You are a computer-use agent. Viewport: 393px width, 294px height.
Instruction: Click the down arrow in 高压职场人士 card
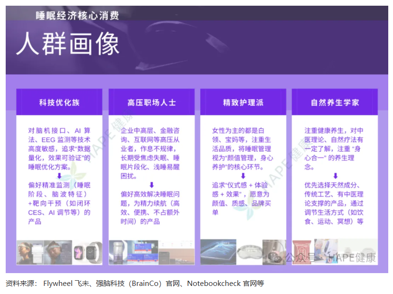click(151, 185)
